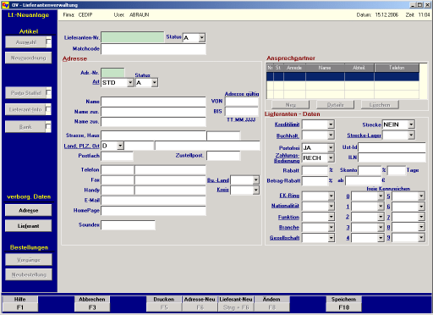Open the Branche dropdown
The width and height of the screenshot is (433, 315).
(332, 227)
